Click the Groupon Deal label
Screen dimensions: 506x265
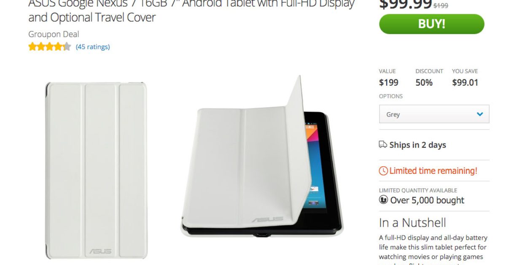tap(54, 34)
